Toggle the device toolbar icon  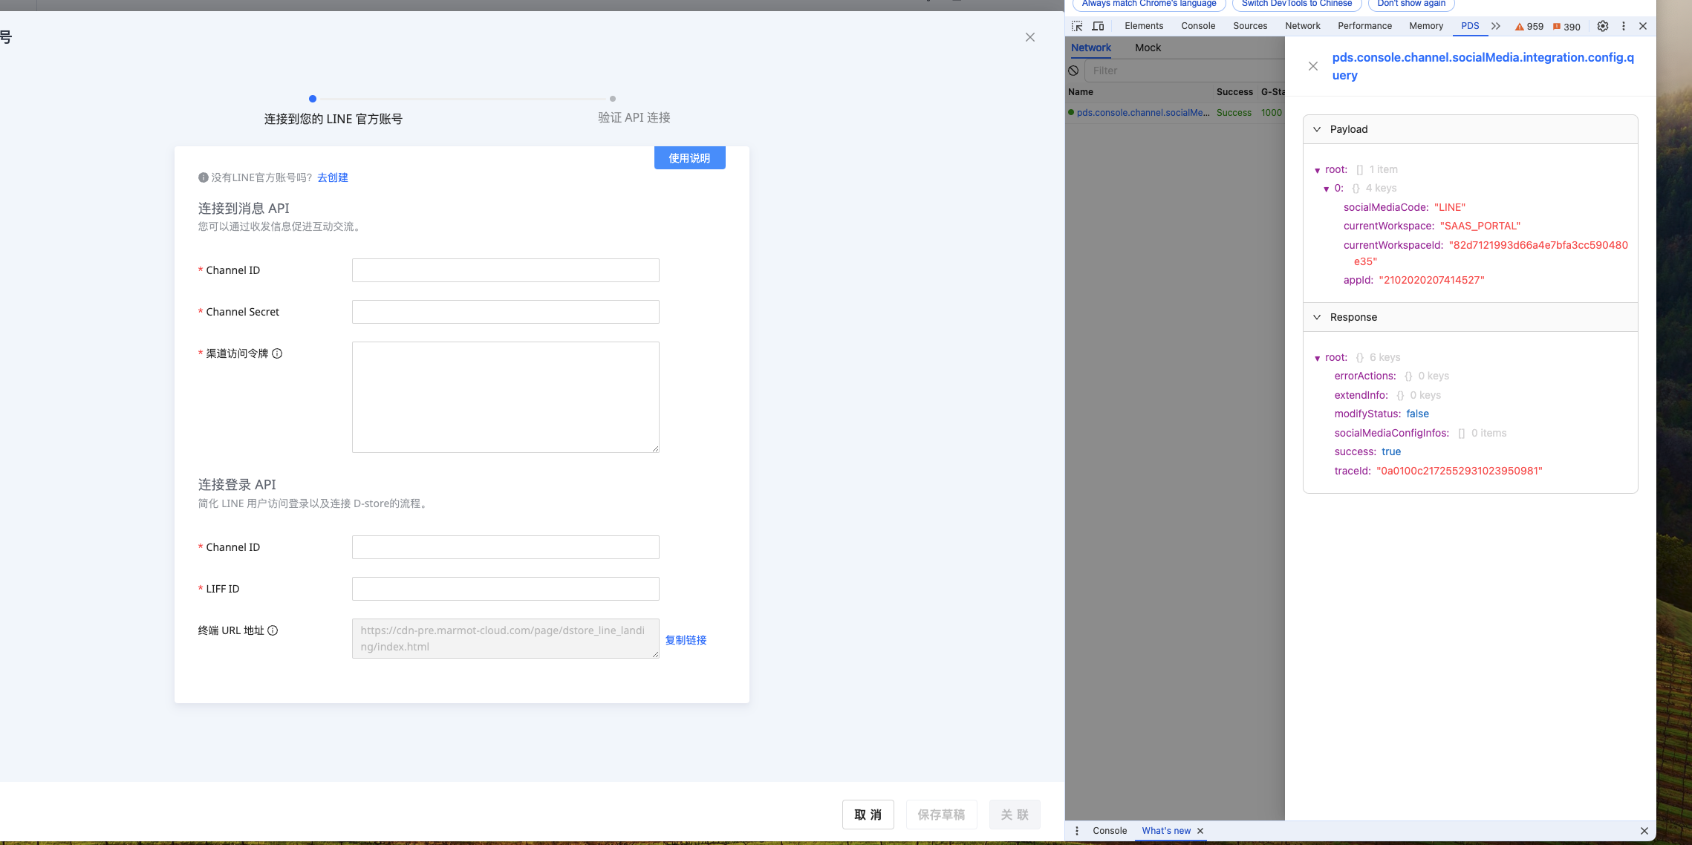point(1098,26)
